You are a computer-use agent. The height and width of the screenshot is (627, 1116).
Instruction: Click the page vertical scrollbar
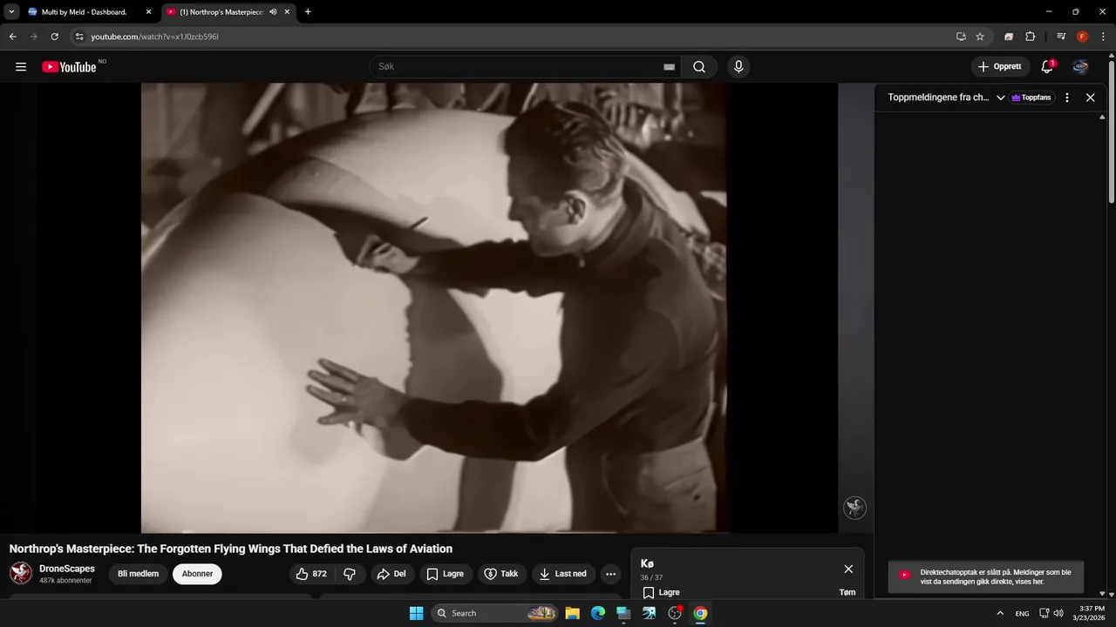pyautogui.click(x=1111, y=132)
